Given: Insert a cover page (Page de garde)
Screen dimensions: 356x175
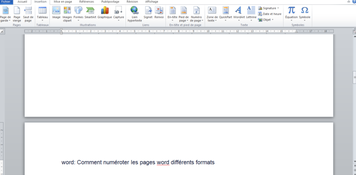Looking at the screenshot, I should click(5, 14).
